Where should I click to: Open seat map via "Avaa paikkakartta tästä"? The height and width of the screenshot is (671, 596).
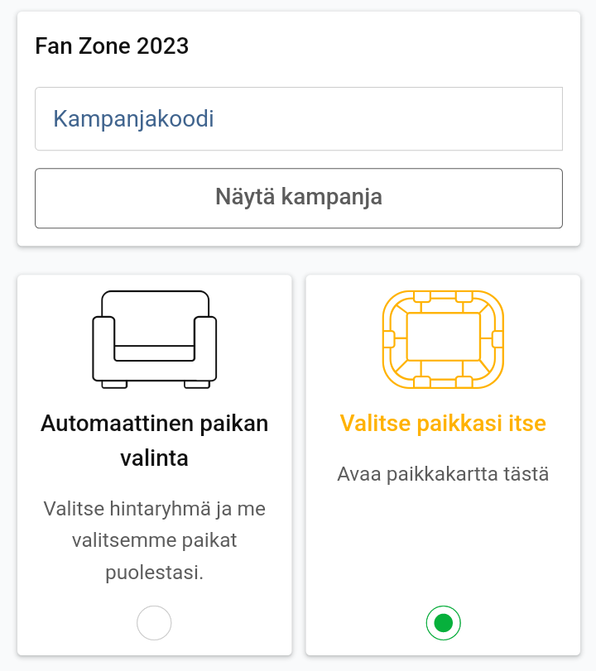click(x=443, y=474)
